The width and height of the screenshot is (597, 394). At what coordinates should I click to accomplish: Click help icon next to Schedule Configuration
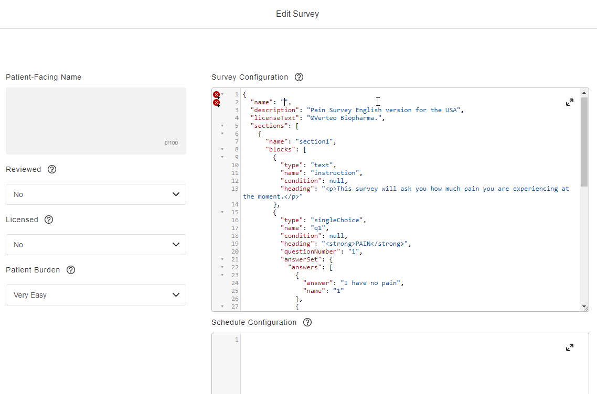(x=307, y=322)
